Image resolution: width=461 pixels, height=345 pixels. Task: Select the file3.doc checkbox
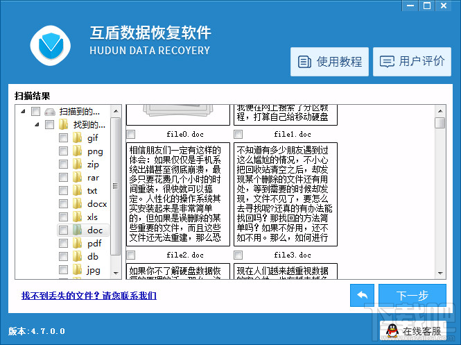(238, 255)
